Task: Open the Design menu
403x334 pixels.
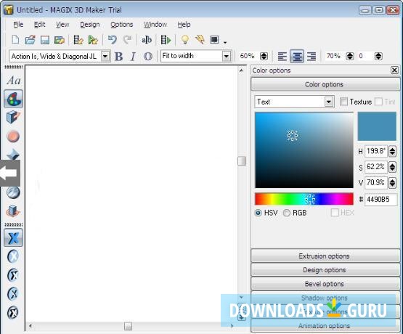Action: (90, 25)
